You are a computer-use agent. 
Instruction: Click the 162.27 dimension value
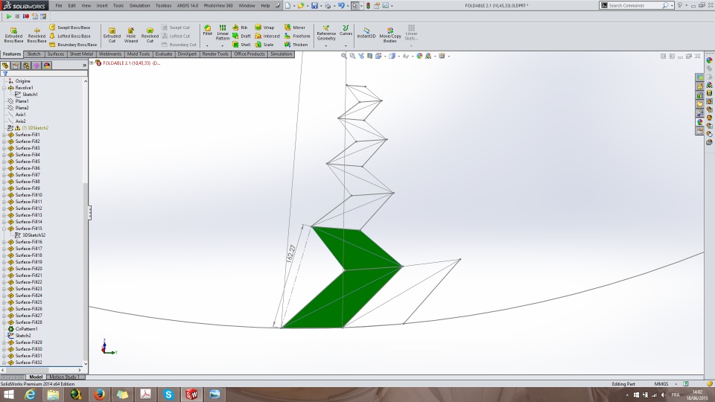(290, 253)
